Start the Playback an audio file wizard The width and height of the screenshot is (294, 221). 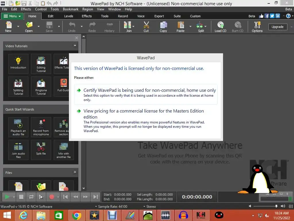(x=18, y=127)
